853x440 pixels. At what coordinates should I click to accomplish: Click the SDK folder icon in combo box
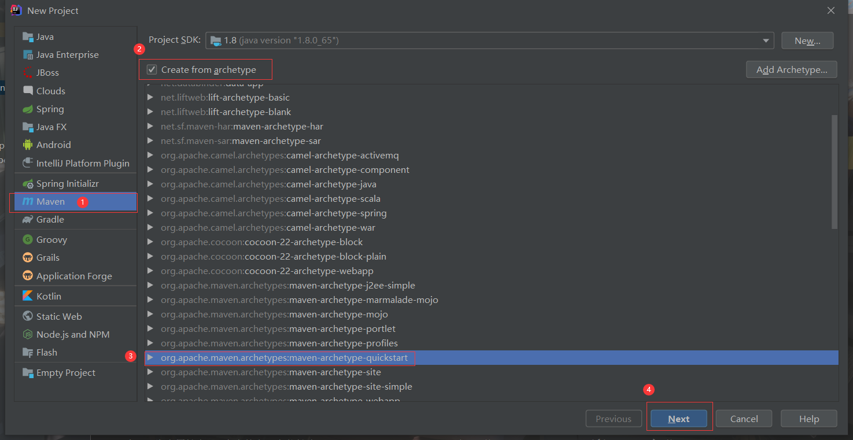click(216, 40)
